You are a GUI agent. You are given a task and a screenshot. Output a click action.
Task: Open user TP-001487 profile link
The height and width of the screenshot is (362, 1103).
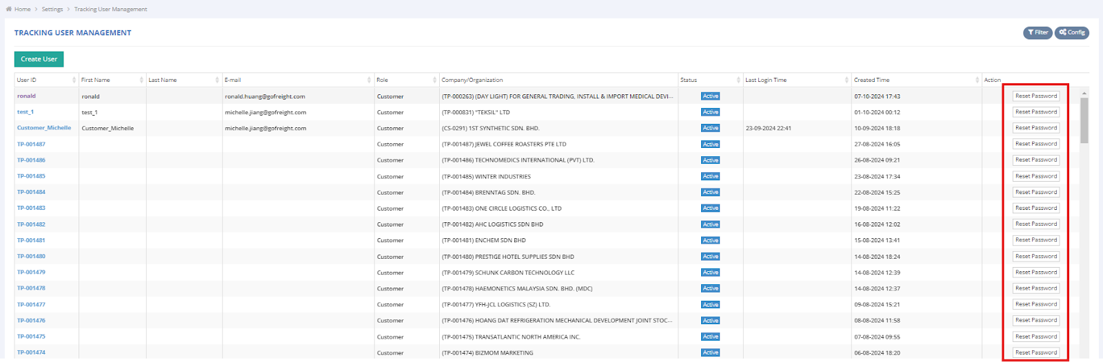(x=31, y=145)
